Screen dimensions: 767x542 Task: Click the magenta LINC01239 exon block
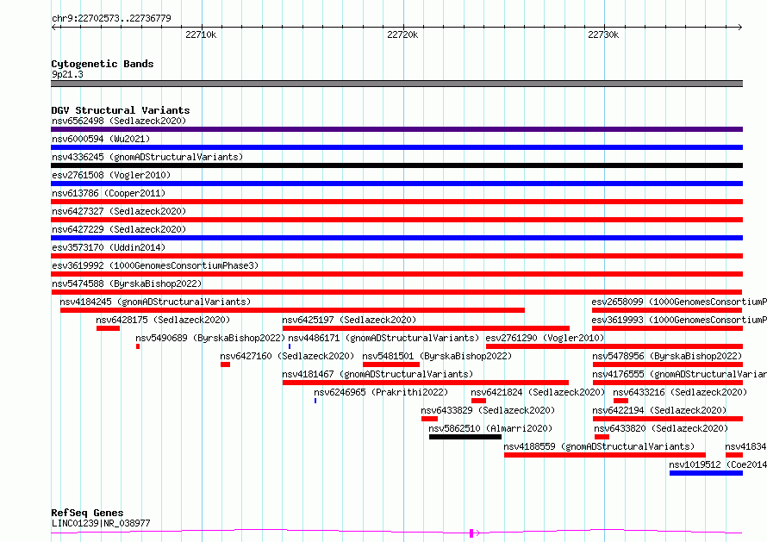(471, 533)
